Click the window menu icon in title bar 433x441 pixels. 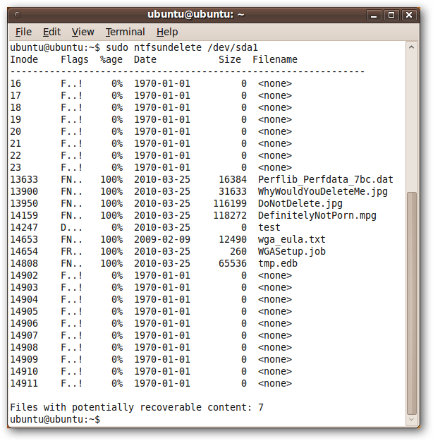tap(18, 15)
